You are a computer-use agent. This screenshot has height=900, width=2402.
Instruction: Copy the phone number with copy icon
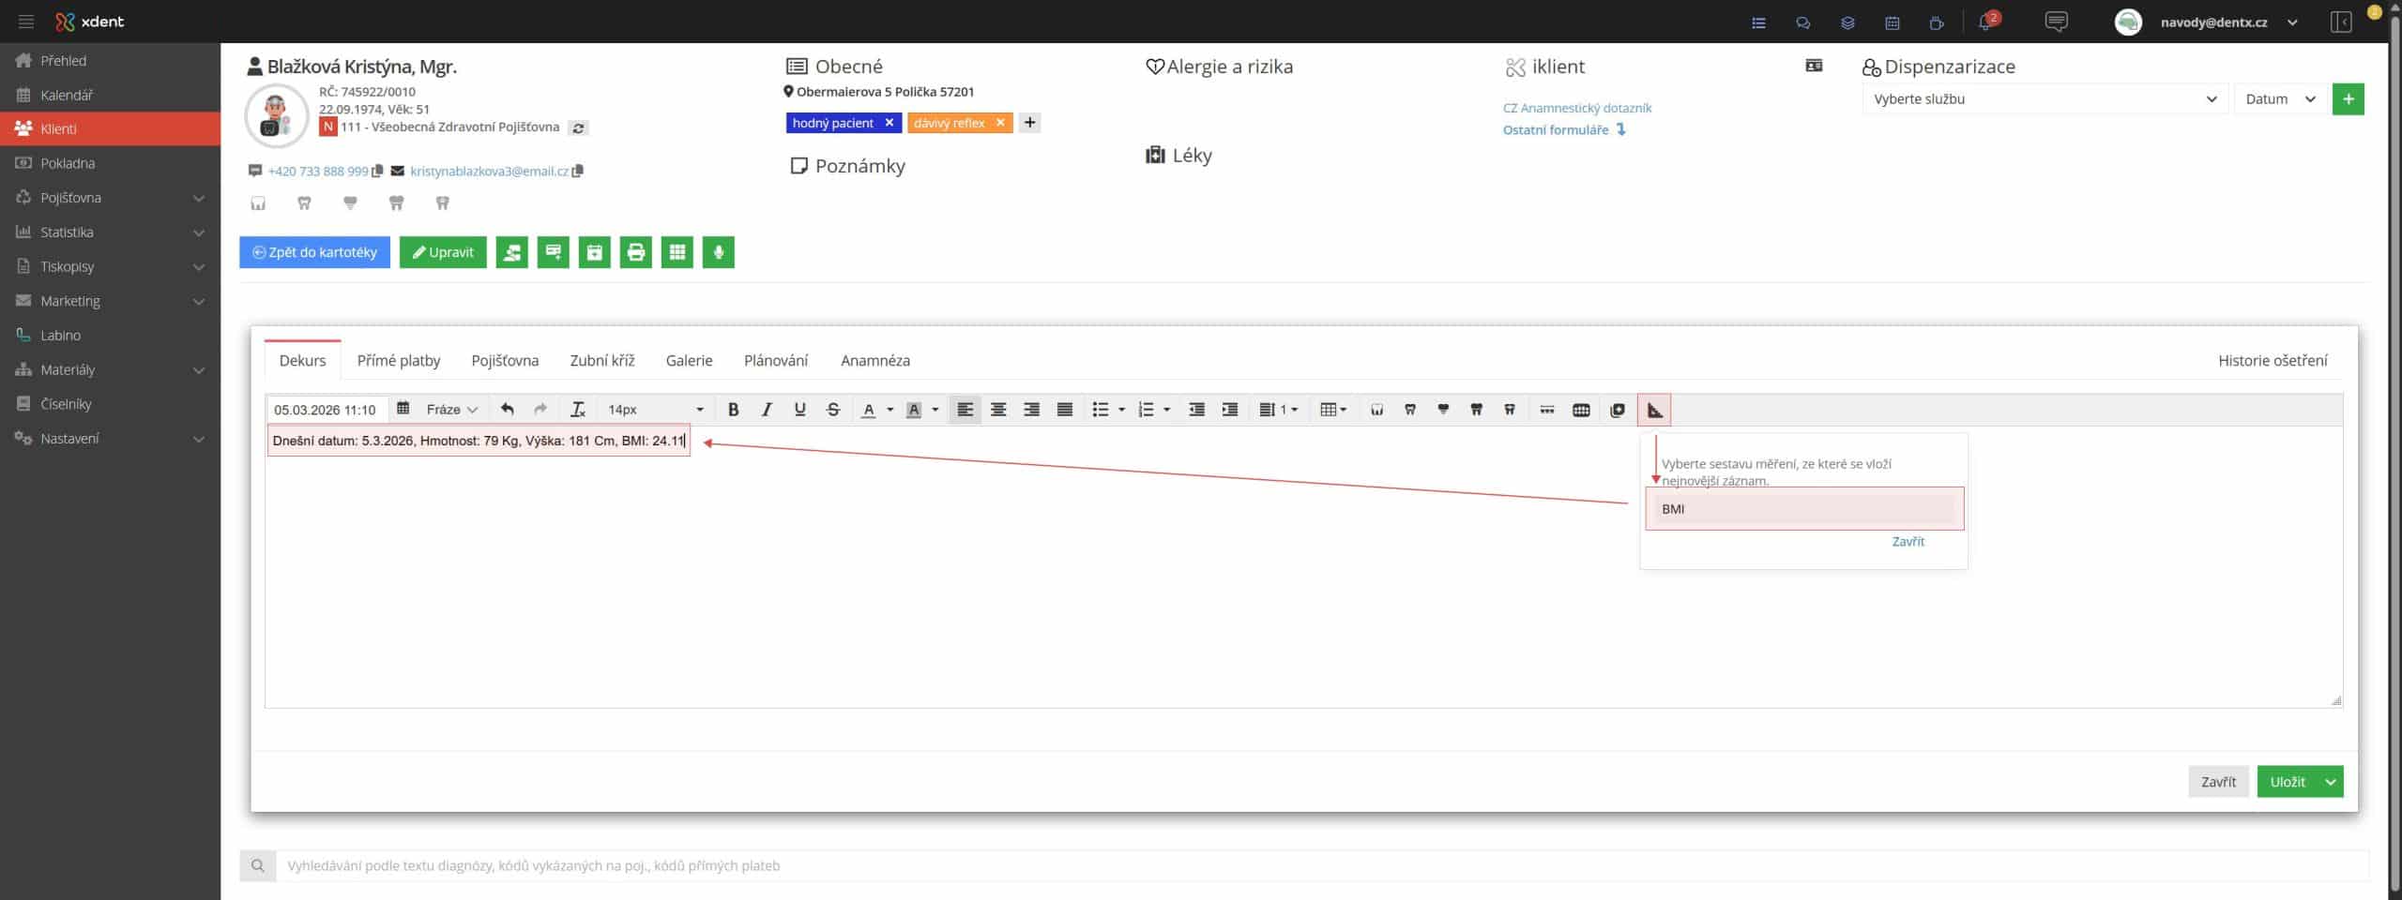pyautogui.click(x=377, y=172)
